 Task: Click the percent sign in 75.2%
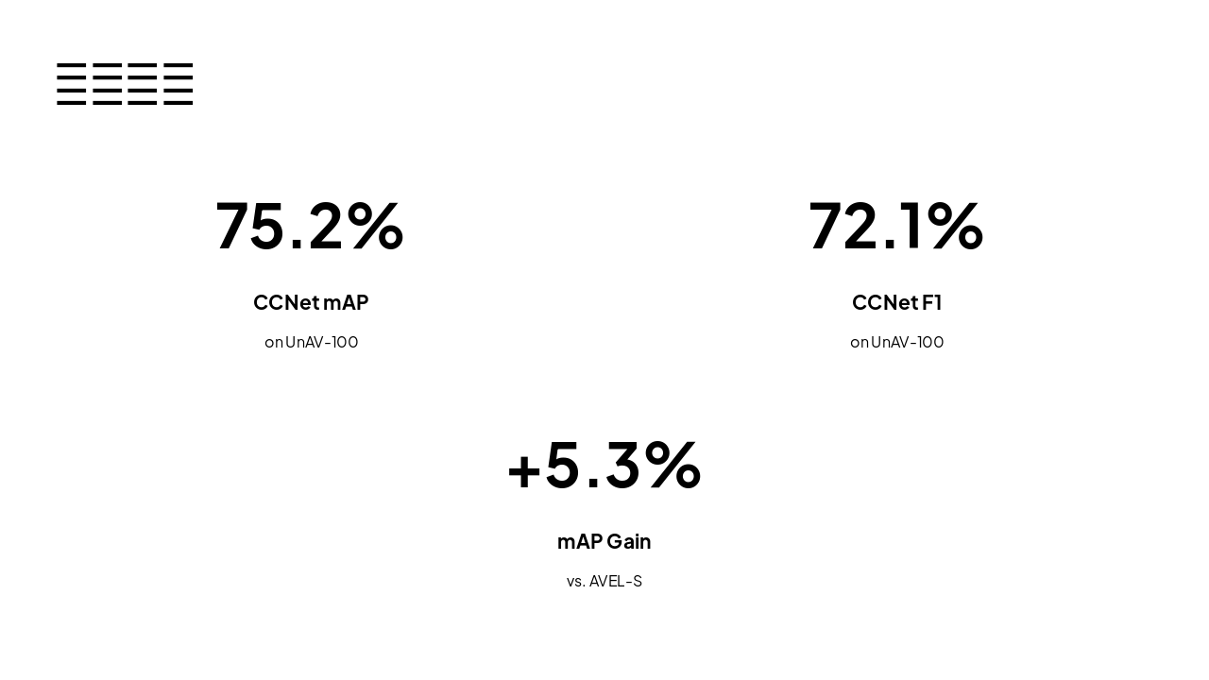point(375,226)
